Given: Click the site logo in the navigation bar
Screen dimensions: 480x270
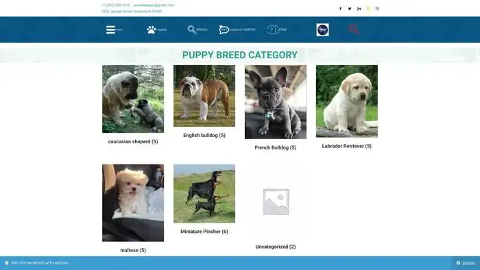Looking at the screenshot, I should coord(322,29).
